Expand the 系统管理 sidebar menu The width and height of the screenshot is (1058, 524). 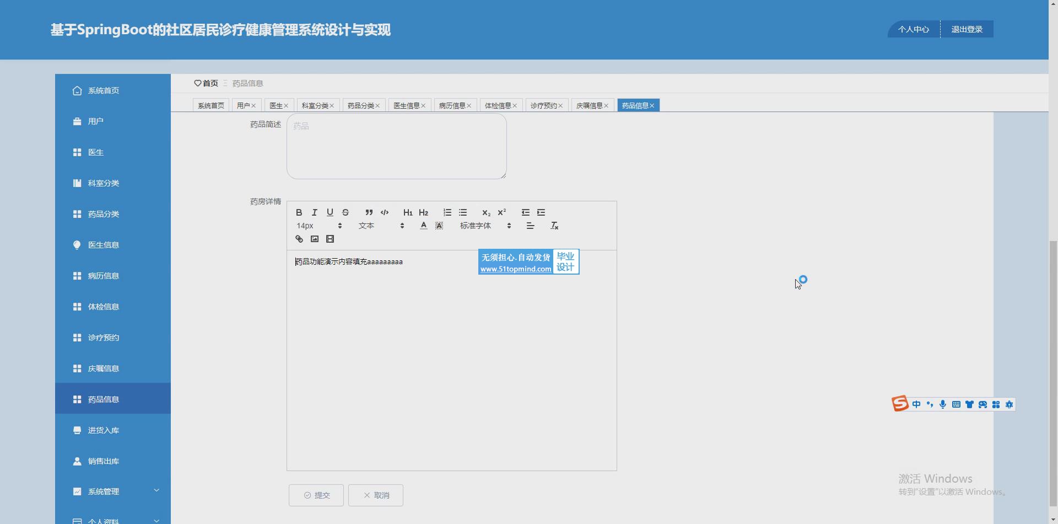(x=113, y=492)
